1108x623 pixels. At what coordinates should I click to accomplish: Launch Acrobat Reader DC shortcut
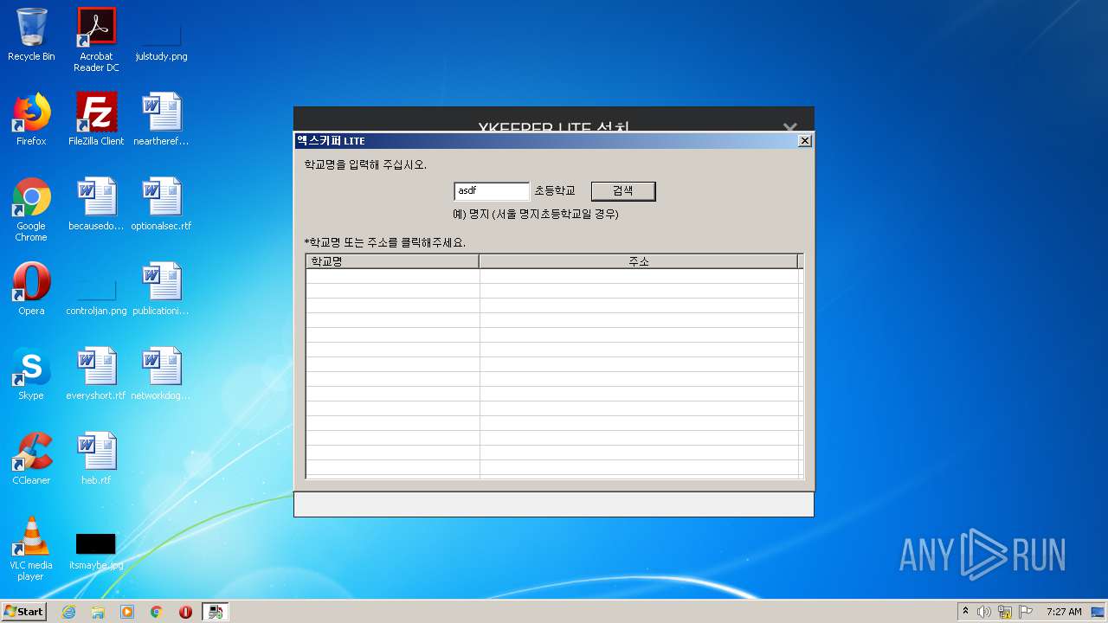tap(96, 40)
